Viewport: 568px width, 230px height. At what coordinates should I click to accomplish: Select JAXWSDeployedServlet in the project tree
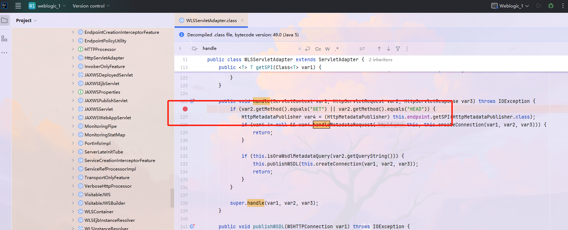point(108,75)
